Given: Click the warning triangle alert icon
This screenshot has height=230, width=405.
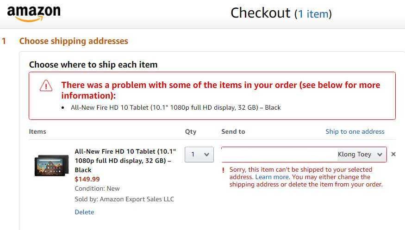Looking at the screenshot, I should click(46, 86).
